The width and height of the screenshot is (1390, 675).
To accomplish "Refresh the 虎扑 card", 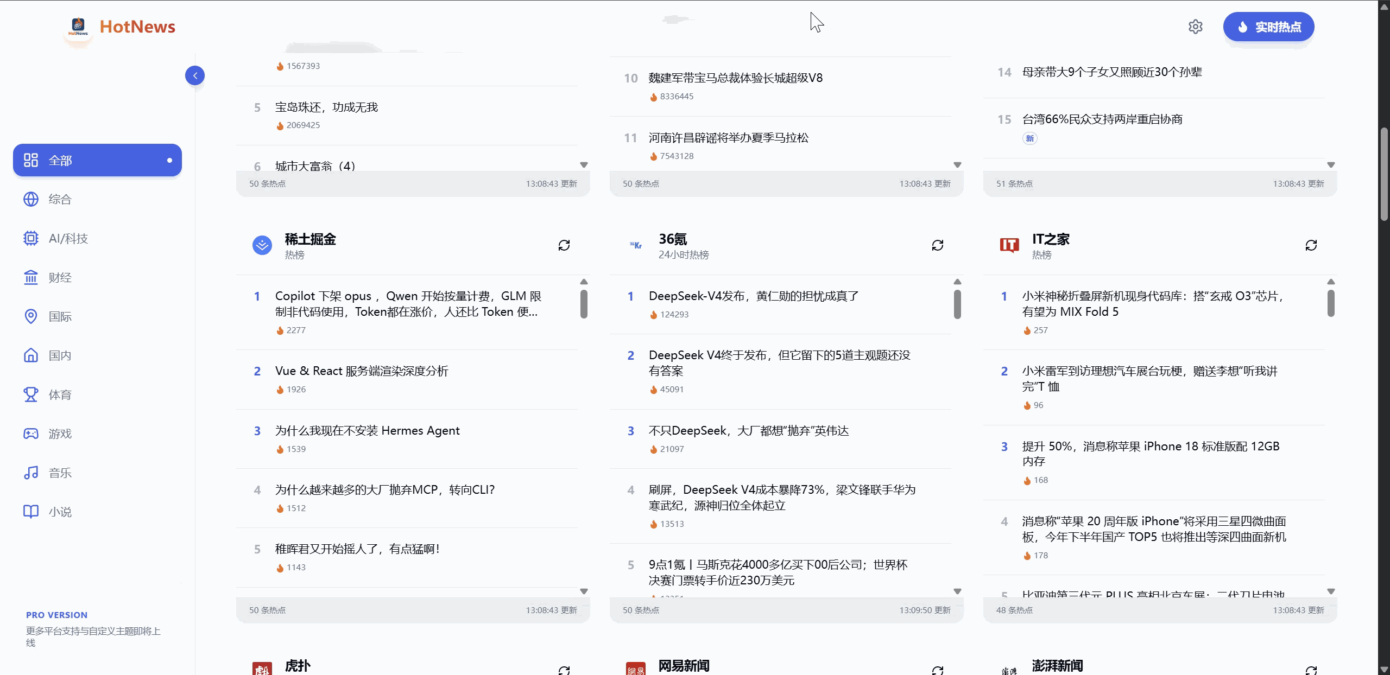I will coord(564,671).
